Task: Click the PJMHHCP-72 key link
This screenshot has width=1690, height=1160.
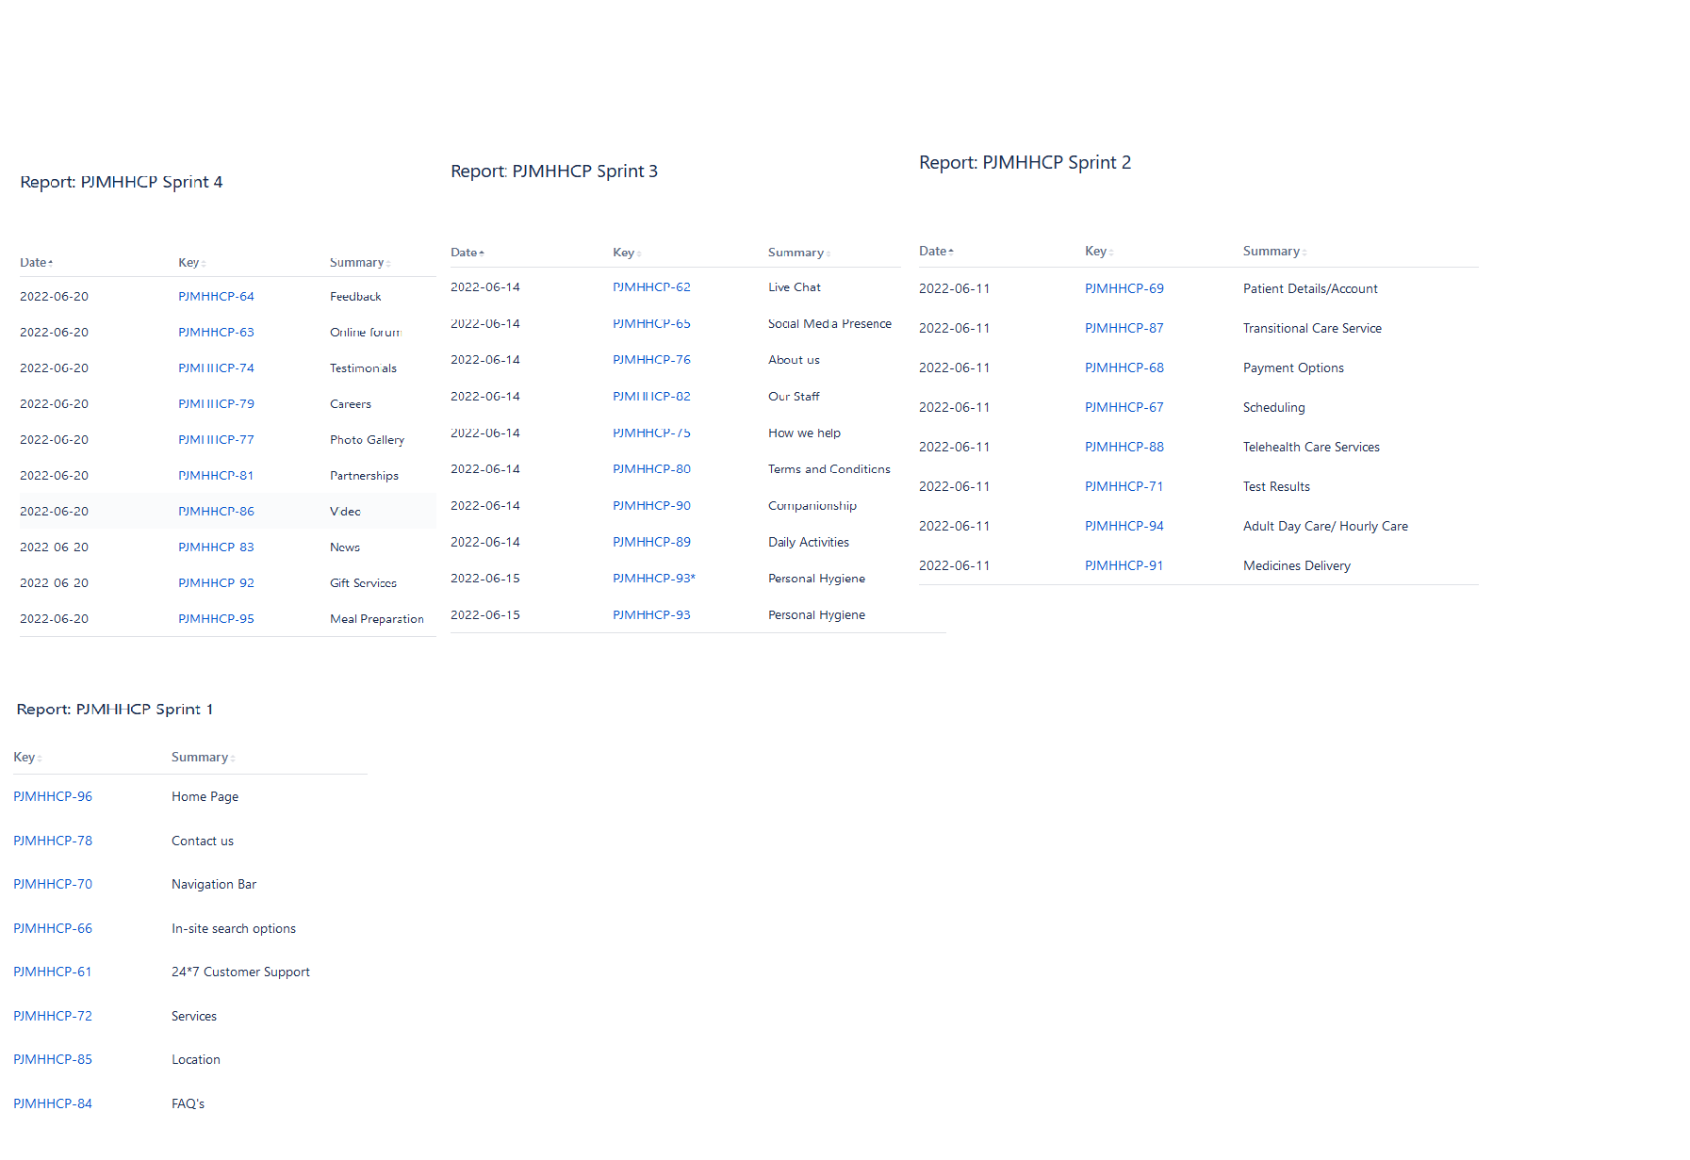Action: 53,1017
